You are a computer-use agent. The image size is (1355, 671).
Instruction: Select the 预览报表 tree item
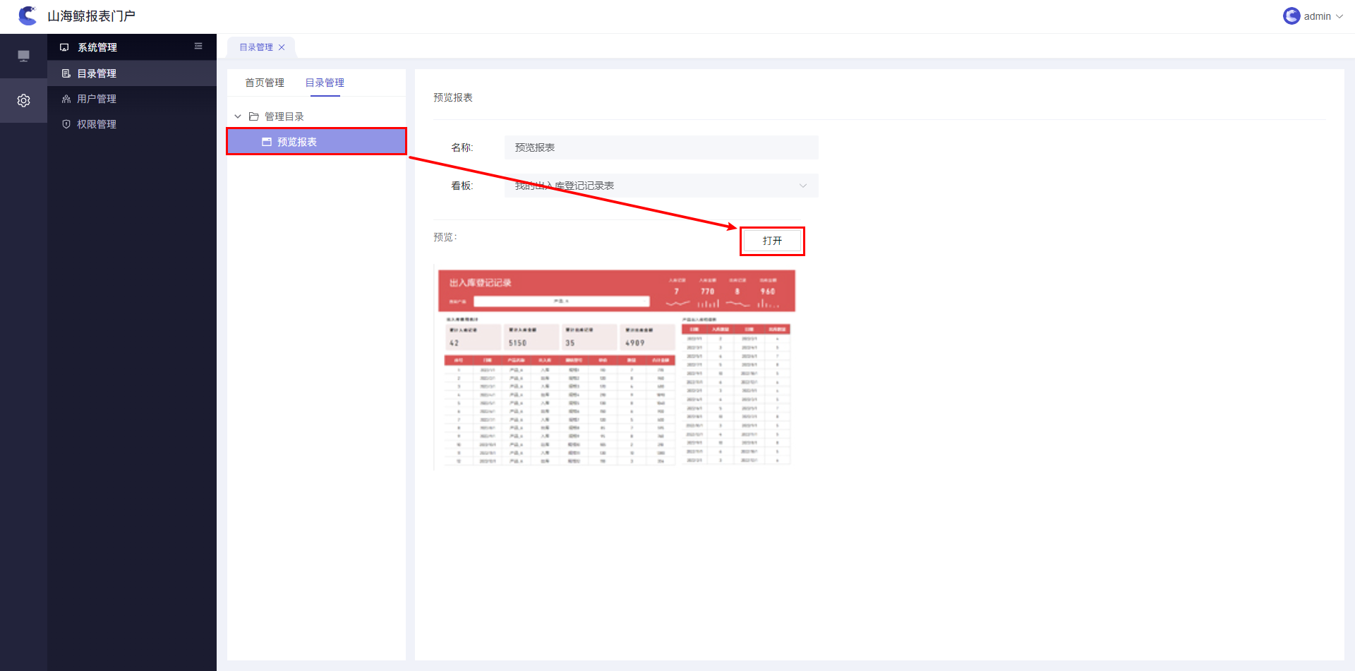316,142
